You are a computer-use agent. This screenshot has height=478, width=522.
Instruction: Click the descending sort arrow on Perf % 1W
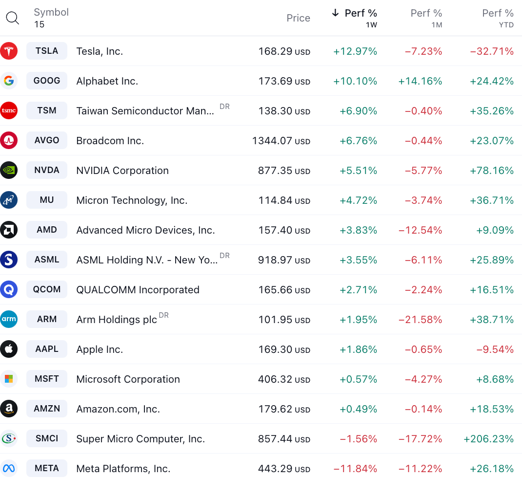point(335,13)
